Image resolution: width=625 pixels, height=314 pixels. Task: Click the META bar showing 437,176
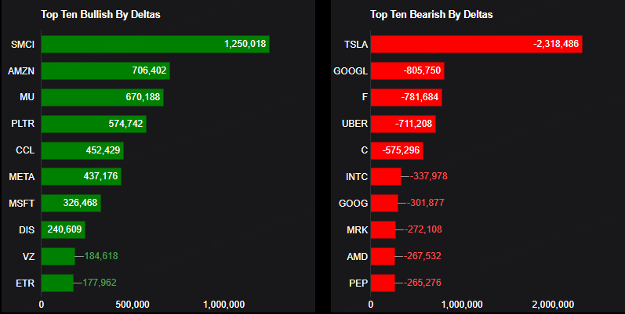[x=81, y=177]
